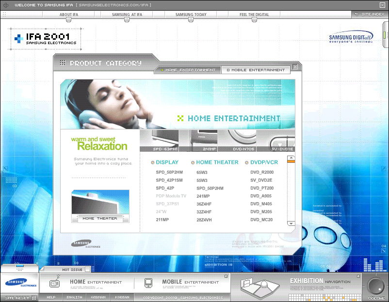Viewport: 389px width, 302px height.
Task: Open the SPD_42P product
Action: tap(165, 188)
